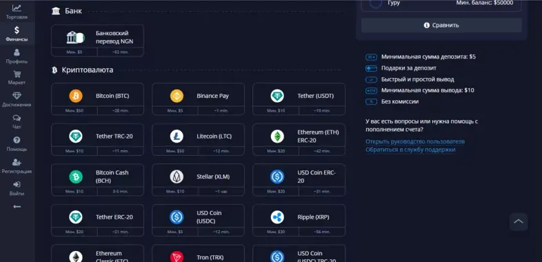The image size is (542, 262).
Task: Click the Ethereum (ETH) ERC-20 logo
Action: point(277,137)
